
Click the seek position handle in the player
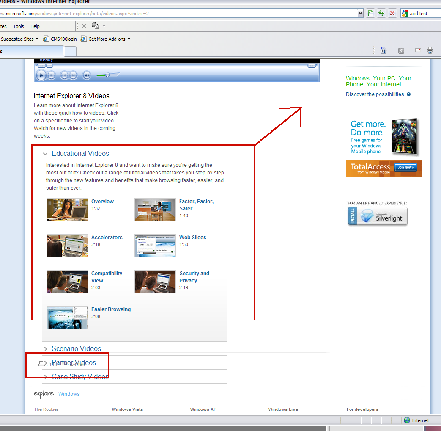50,66
